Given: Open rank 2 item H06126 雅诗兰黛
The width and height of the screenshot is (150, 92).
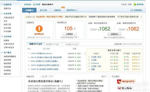Looking at the screenshot, I should coord(47,57).
